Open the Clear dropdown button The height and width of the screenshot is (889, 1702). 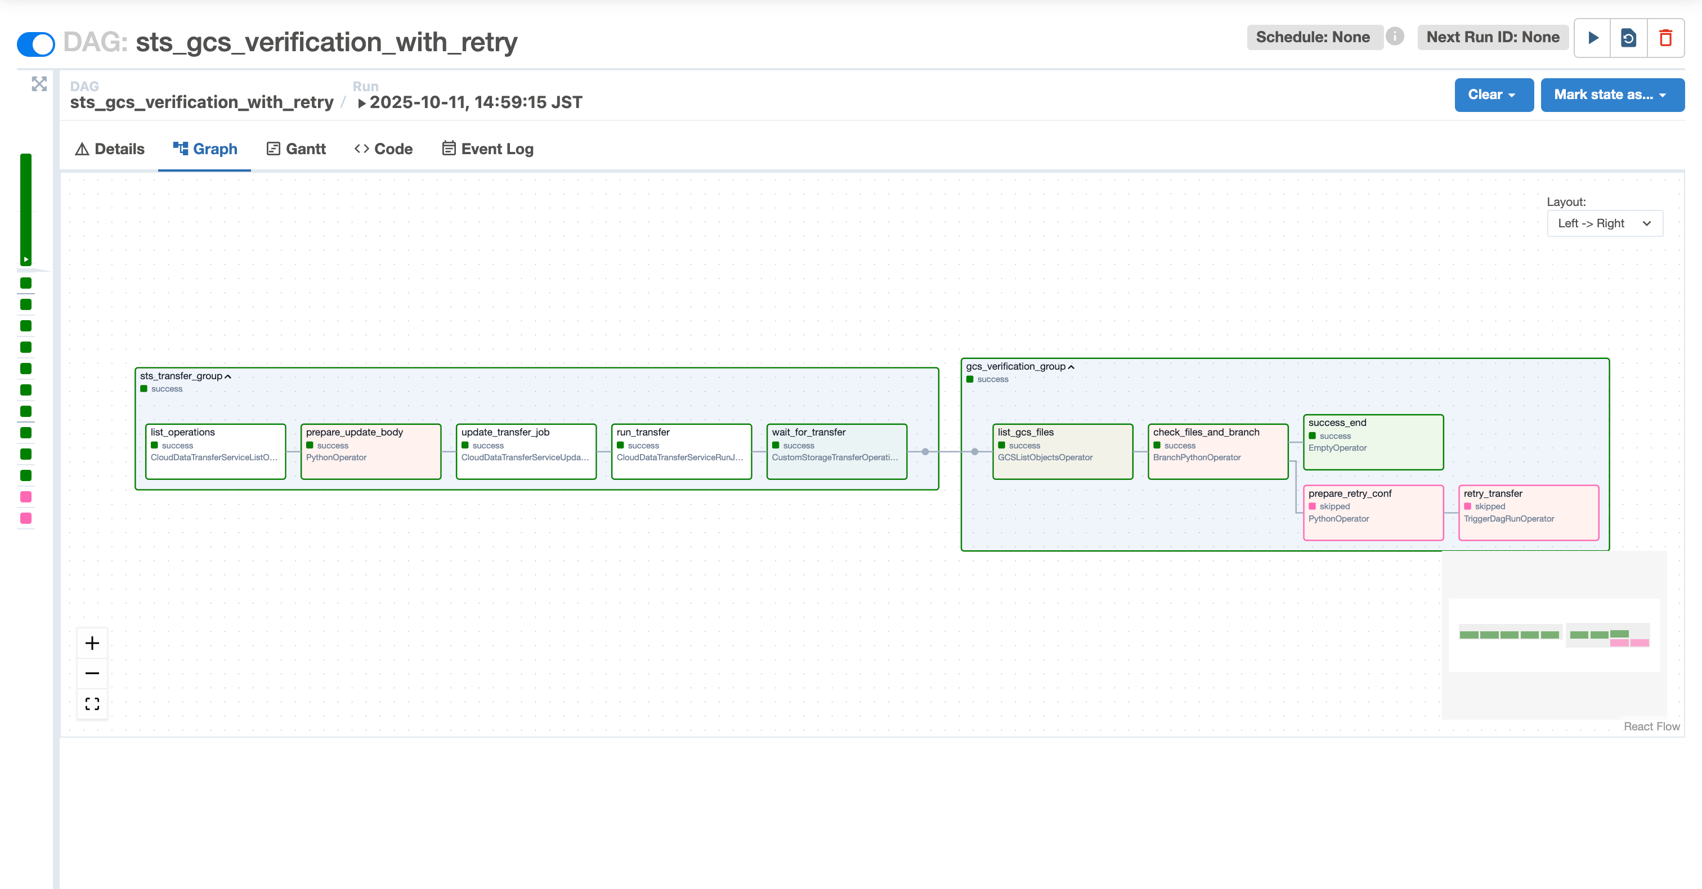[x=1493, y=95]
